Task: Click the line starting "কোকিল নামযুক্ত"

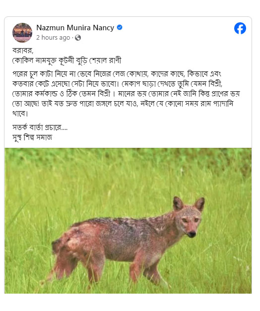Action: click(66, 61)
